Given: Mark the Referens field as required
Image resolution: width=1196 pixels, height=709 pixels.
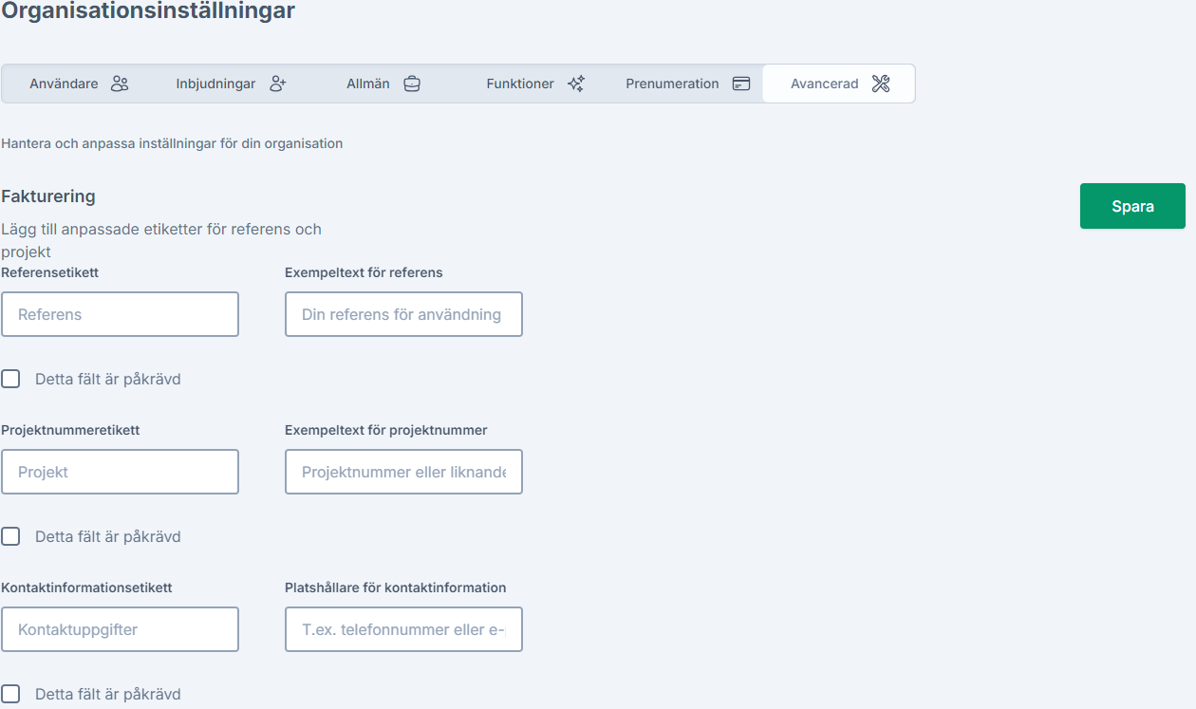Looking at the screenshot, I should click(x=10, y=379).
